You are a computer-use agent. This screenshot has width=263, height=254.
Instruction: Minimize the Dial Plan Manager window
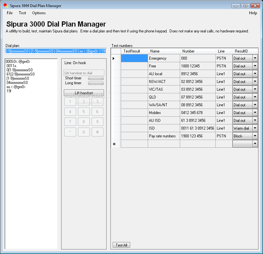(235, 6)
